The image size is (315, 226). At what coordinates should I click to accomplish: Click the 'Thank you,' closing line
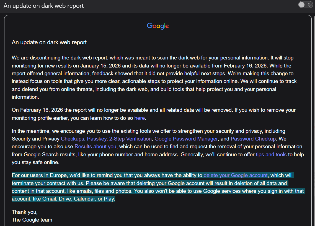click(25, 212)
